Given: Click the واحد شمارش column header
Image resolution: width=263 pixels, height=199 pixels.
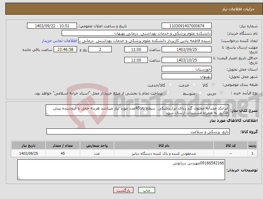Looking at the screenshot, I should click(97, 145).
